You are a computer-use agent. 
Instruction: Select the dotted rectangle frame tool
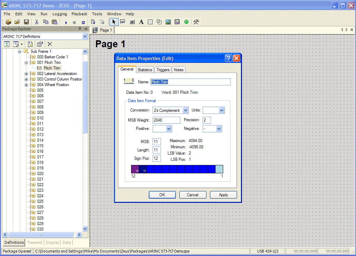click(150, 22)
